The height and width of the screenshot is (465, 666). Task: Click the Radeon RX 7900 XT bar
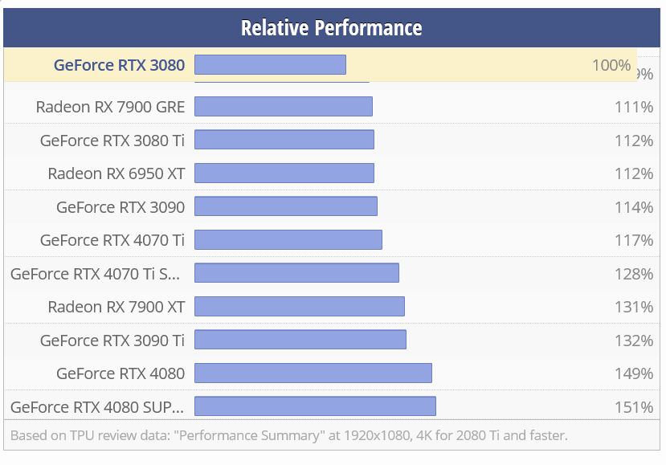click(x=299, y=307)
